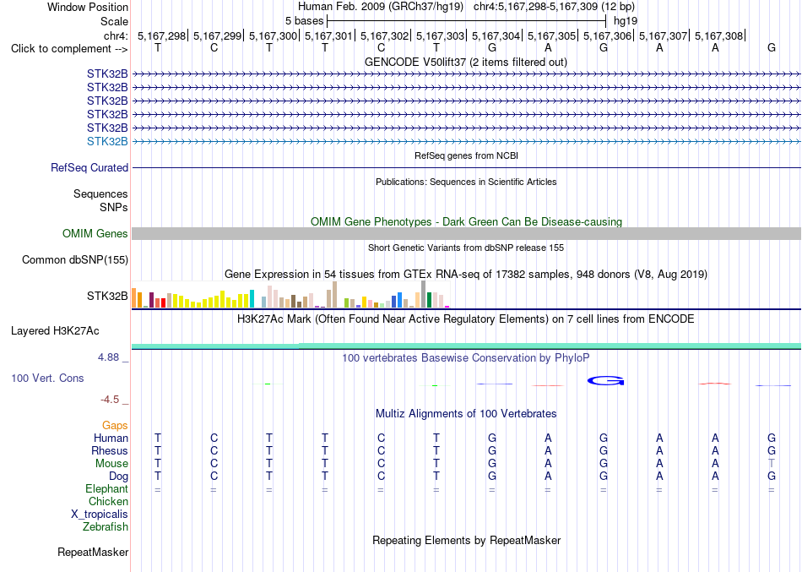Image resolution: width=802 pixels, height=572 pixels.
Task: Click the '5 bases' scale label
Action: point(304,21)
